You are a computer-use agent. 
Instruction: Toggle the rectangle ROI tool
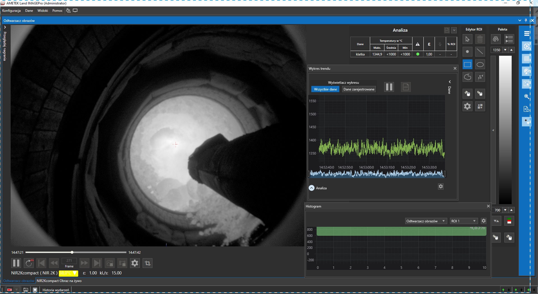pyautogui.click(x=467, y=65)
